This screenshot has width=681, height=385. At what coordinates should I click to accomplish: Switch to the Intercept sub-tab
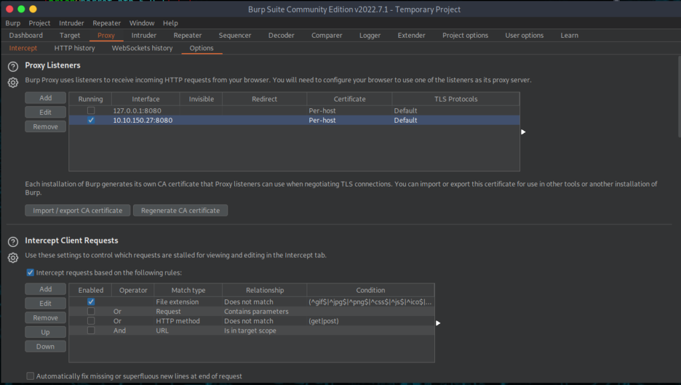coord(23,48)
